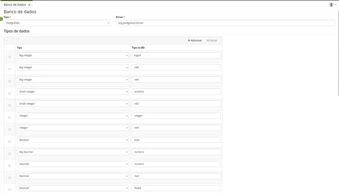Open the Big decimal type dropdown

[73, 152]
